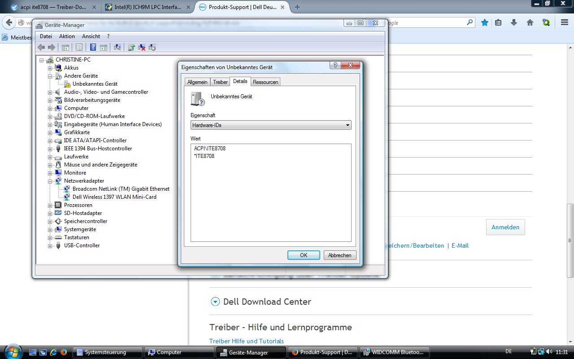The width and height of the screenshot is (574, 359).
Task: Click the Unbekanntes Gerät device icon in dialog
Action: coord(197,98)
